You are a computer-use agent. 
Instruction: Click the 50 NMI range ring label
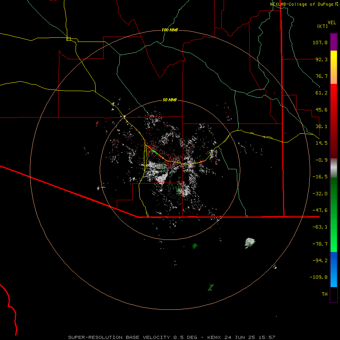click(170, 100)
